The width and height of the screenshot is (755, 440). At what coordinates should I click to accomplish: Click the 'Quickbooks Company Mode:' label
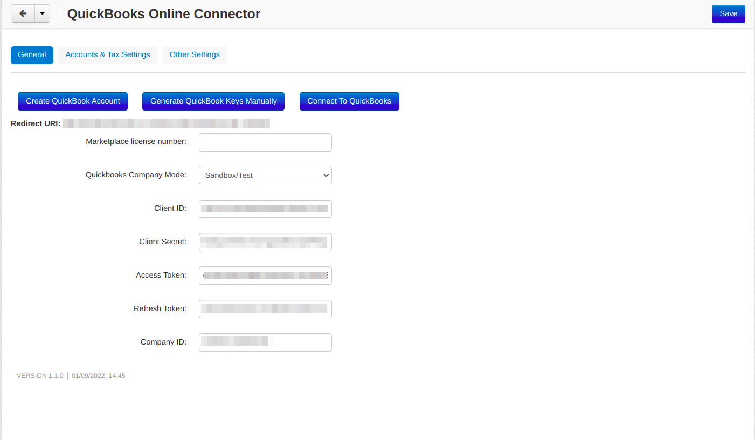136,175
